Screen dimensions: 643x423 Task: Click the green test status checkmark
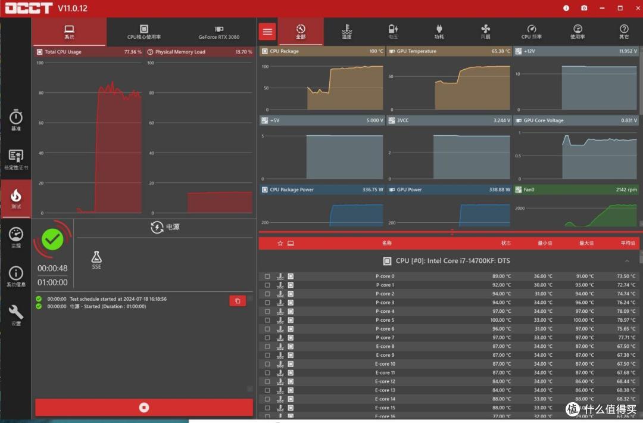(52, 239)
